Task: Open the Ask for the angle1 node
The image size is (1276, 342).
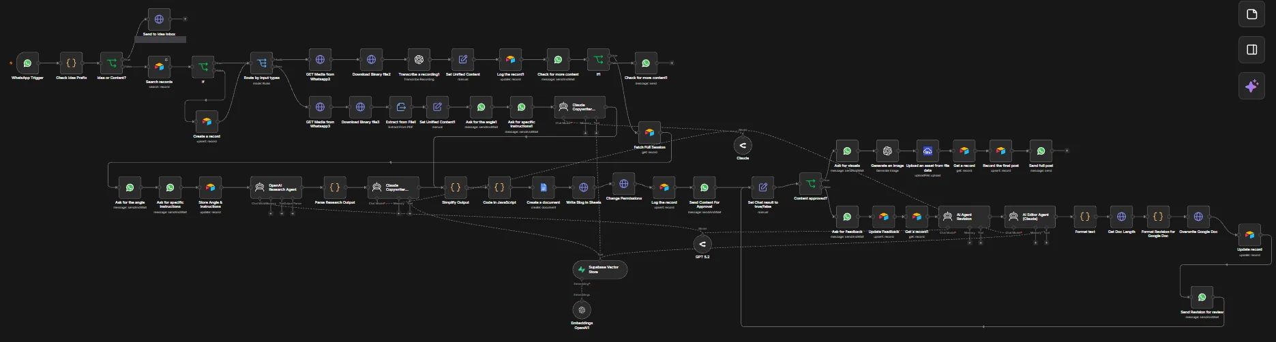Action: point(481,107)
